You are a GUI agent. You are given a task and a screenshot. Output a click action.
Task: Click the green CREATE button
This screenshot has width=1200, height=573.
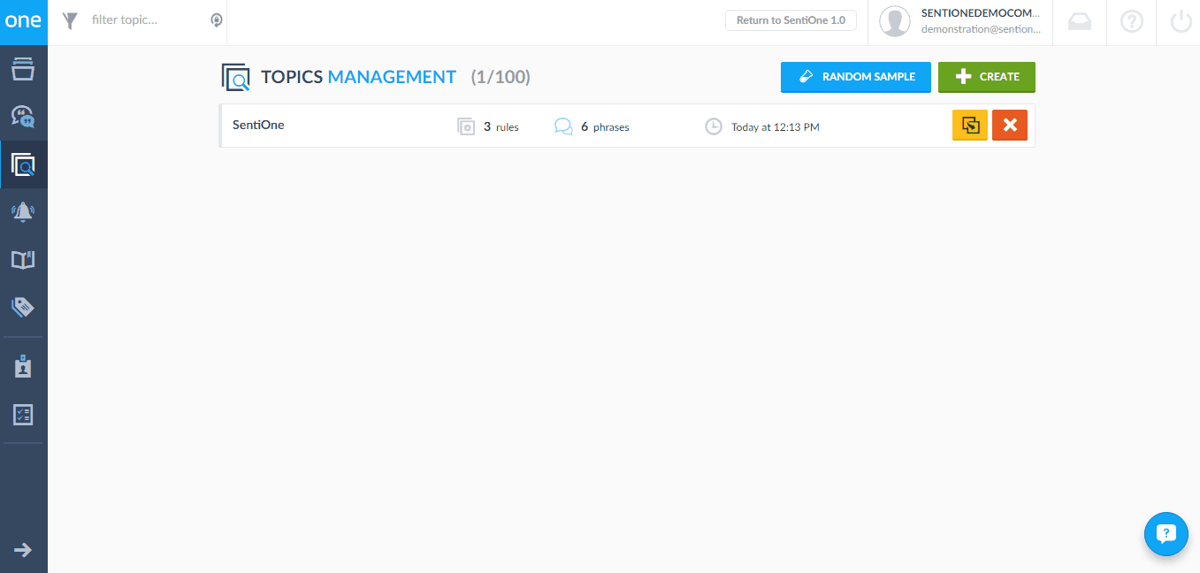986,77
